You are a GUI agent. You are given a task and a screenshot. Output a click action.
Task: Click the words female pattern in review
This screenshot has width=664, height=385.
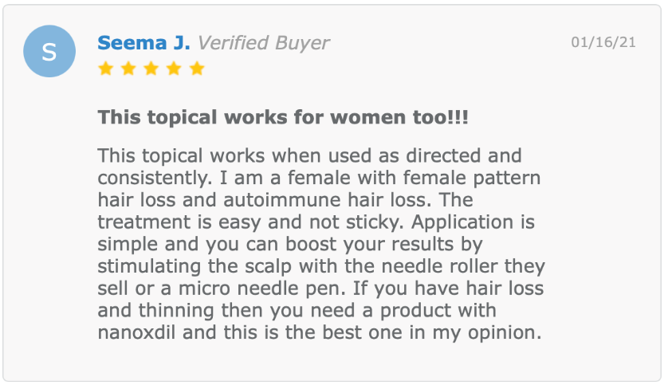(x=472, y=178)
